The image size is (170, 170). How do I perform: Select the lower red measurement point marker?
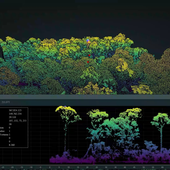(x=88, y=62)
